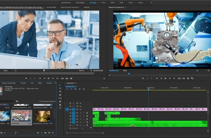The image size is (211, 138).
Task: Select the Razor tool in toolbar
Action: coord(60,95)
